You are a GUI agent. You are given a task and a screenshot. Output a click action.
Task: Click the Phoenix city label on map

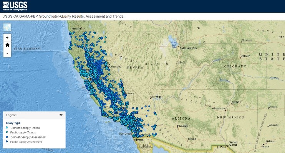182,126
